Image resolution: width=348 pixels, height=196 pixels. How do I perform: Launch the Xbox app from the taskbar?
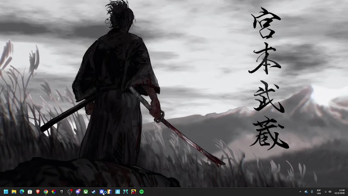(x=86, y=192)
